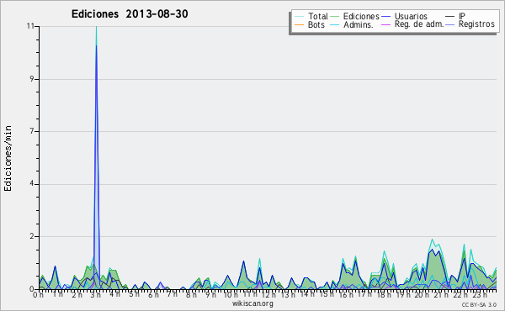Click the '12 h' x-axis label
The width and height of the screenshot is (505, 311).
pos(268,294)
